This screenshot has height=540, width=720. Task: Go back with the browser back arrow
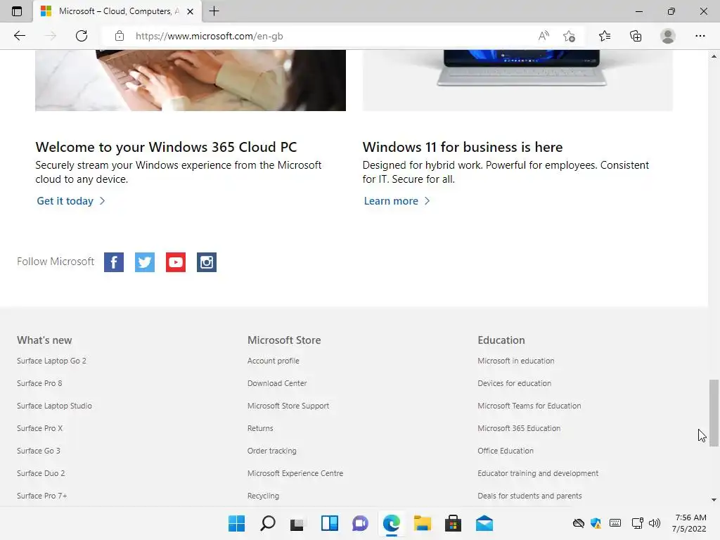point(19,36)
